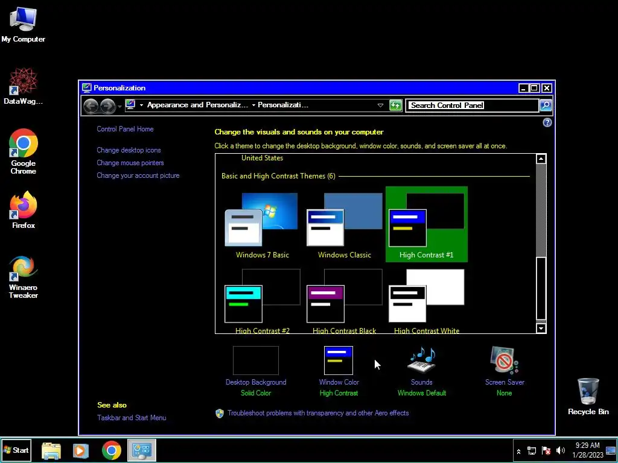Click the Start button

click(16, 450)
